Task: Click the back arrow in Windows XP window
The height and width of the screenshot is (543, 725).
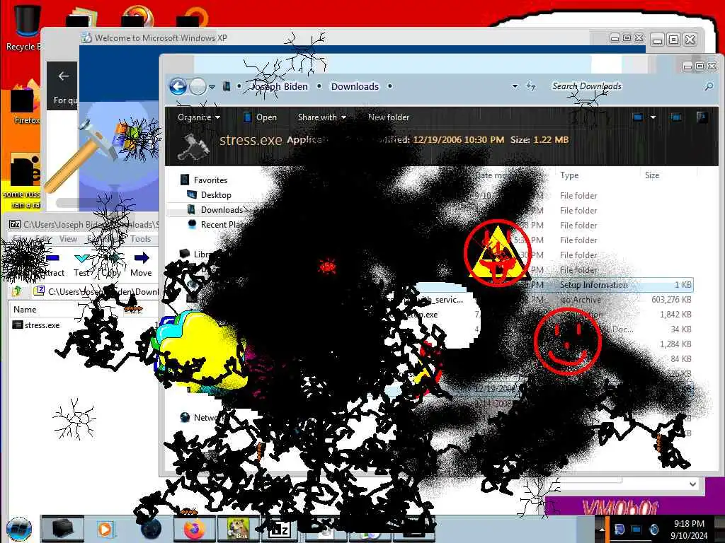Action: tap(63, 76)
